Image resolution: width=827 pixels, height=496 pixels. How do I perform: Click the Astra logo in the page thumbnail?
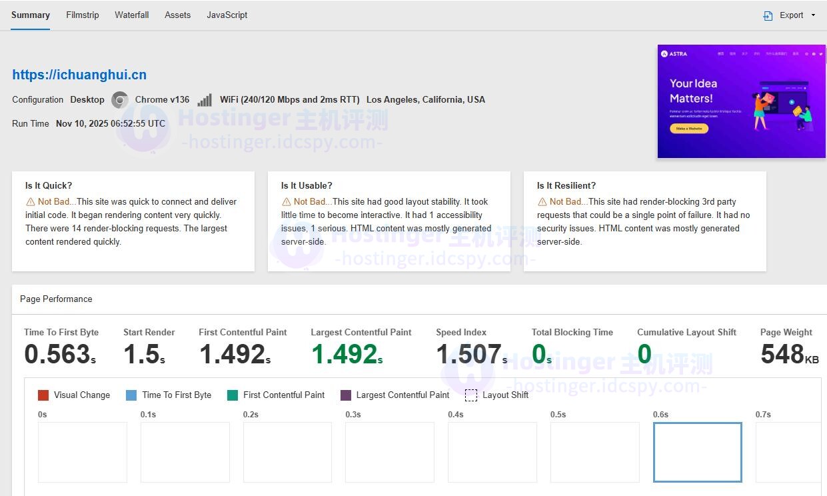click(x=674, y=54)
